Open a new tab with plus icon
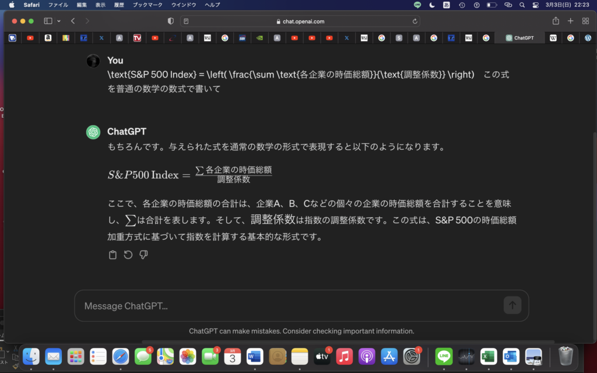The image size is (597, 373). pos(571,21)
